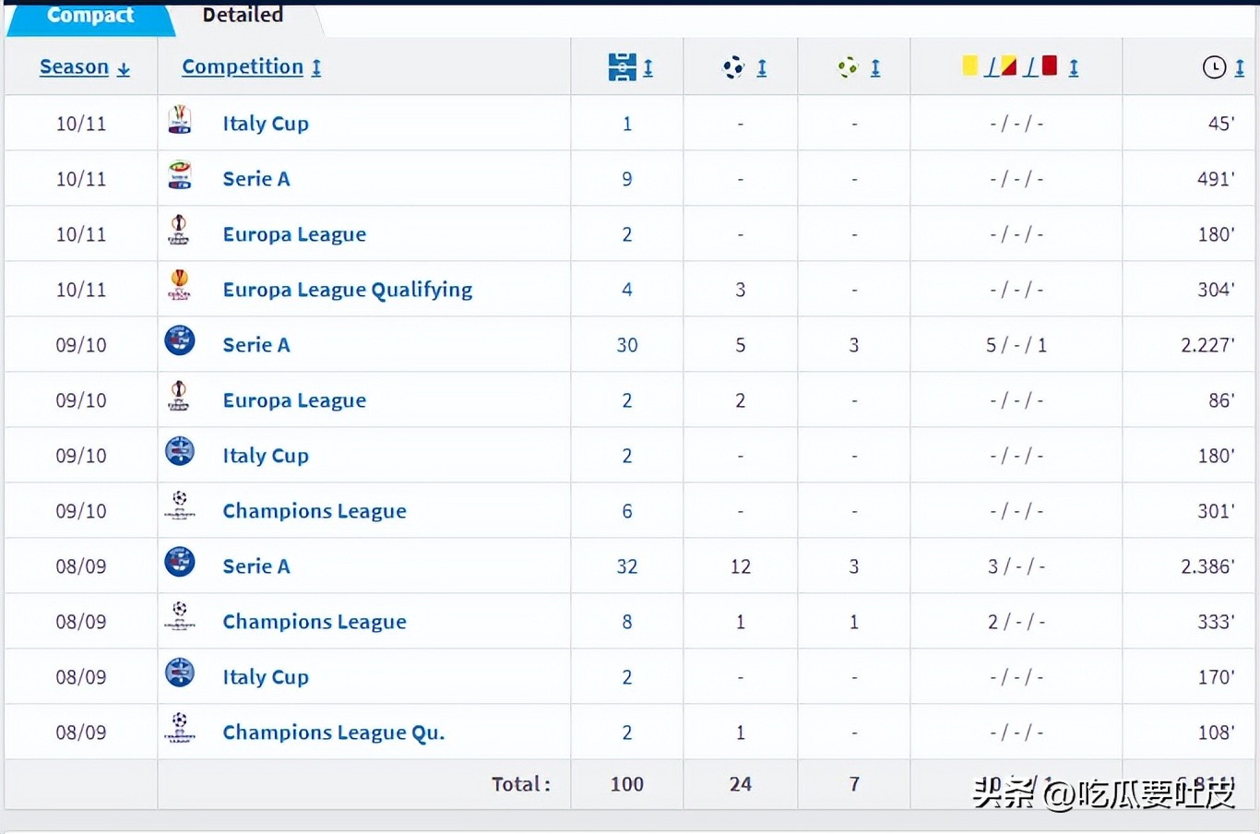
Task: Switch to the Detailed tab
Action: coord(243,16)
